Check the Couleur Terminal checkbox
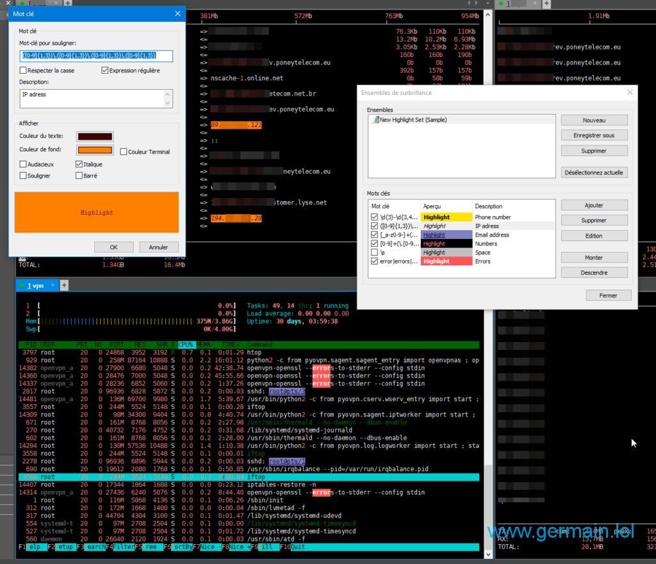 pyautogui.click(x=124, y=152)
